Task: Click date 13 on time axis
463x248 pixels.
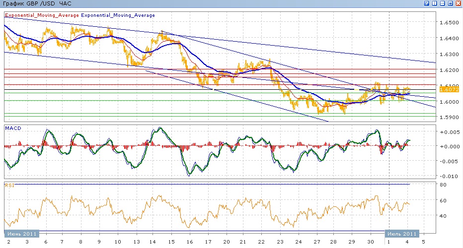Action: click(x=137, y=242)
